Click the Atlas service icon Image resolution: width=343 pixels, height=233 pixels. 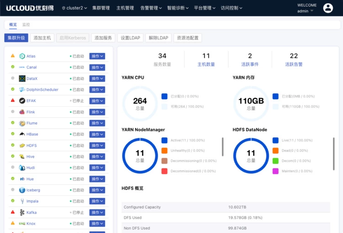22,56
